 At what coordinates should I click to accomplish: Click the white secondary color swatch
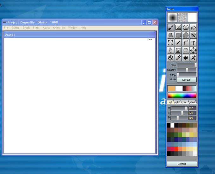pyautogui.click(x=179, y=89)
